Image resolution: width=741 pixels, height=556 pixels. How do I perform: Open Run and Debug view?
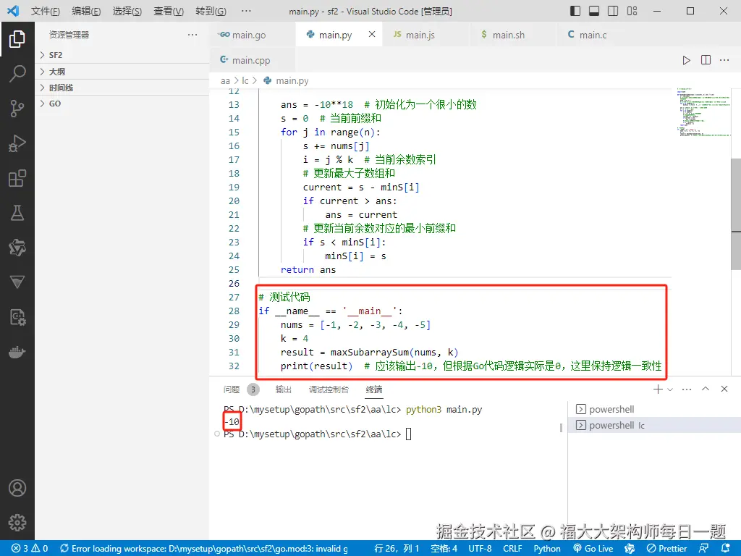17,143
